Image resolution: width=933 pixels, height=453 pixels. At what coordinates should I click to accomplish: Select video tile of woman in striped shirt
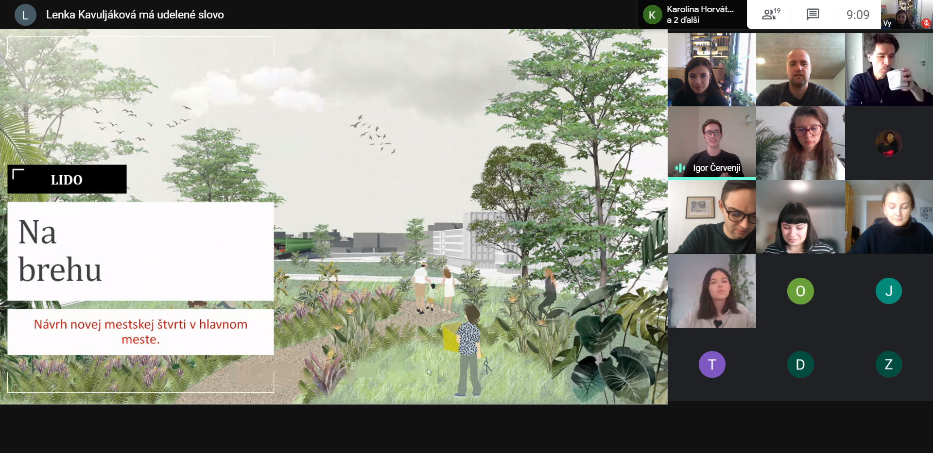(x=800, y=217)
